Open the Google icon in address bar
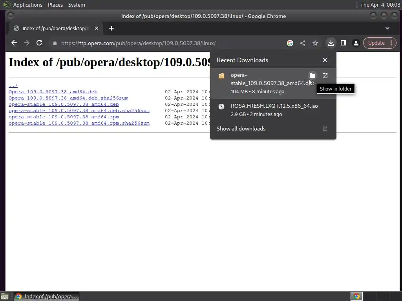The width and height of the screenshot is (402, 301). 290,43
